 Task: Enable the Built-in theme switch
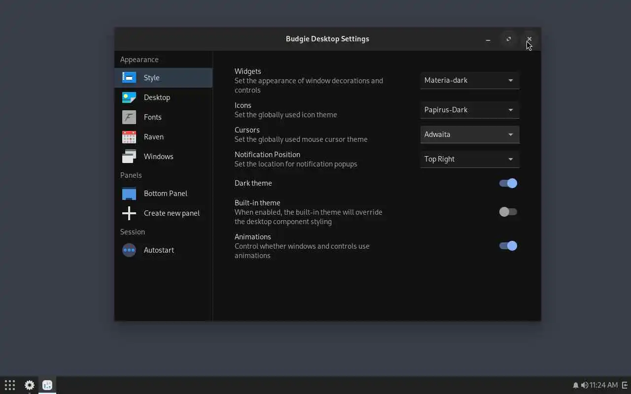point(508,212)
